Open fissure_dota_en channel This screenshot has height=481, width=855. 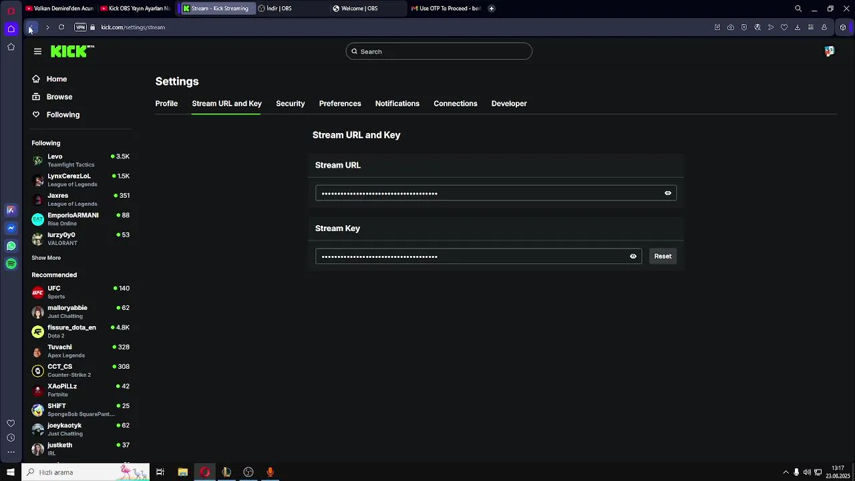coord(81,331)
